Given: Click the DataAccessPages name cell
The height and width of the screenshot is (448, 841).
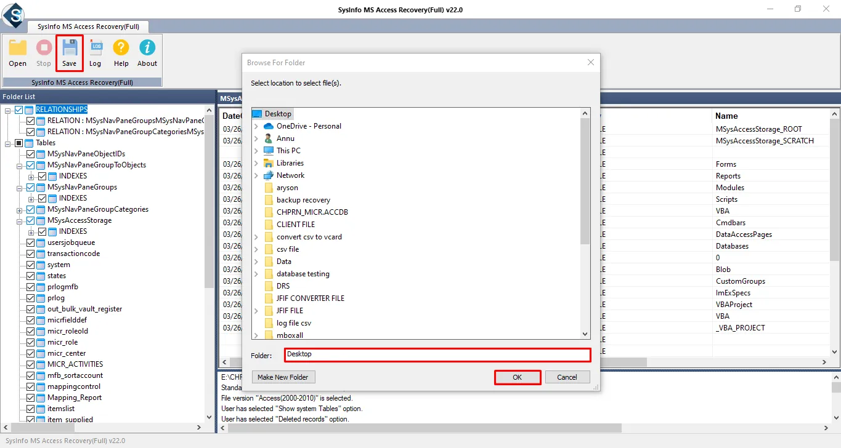Looking at the screenshot, I should click(x=744, y=234).
